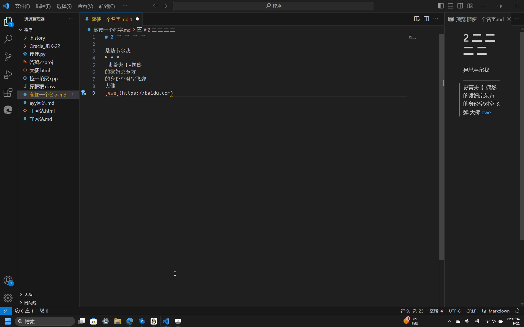This screenshot has height=327, width=524.
Task: Open the 选择(S) menu
Action: (x=64, y=6)
